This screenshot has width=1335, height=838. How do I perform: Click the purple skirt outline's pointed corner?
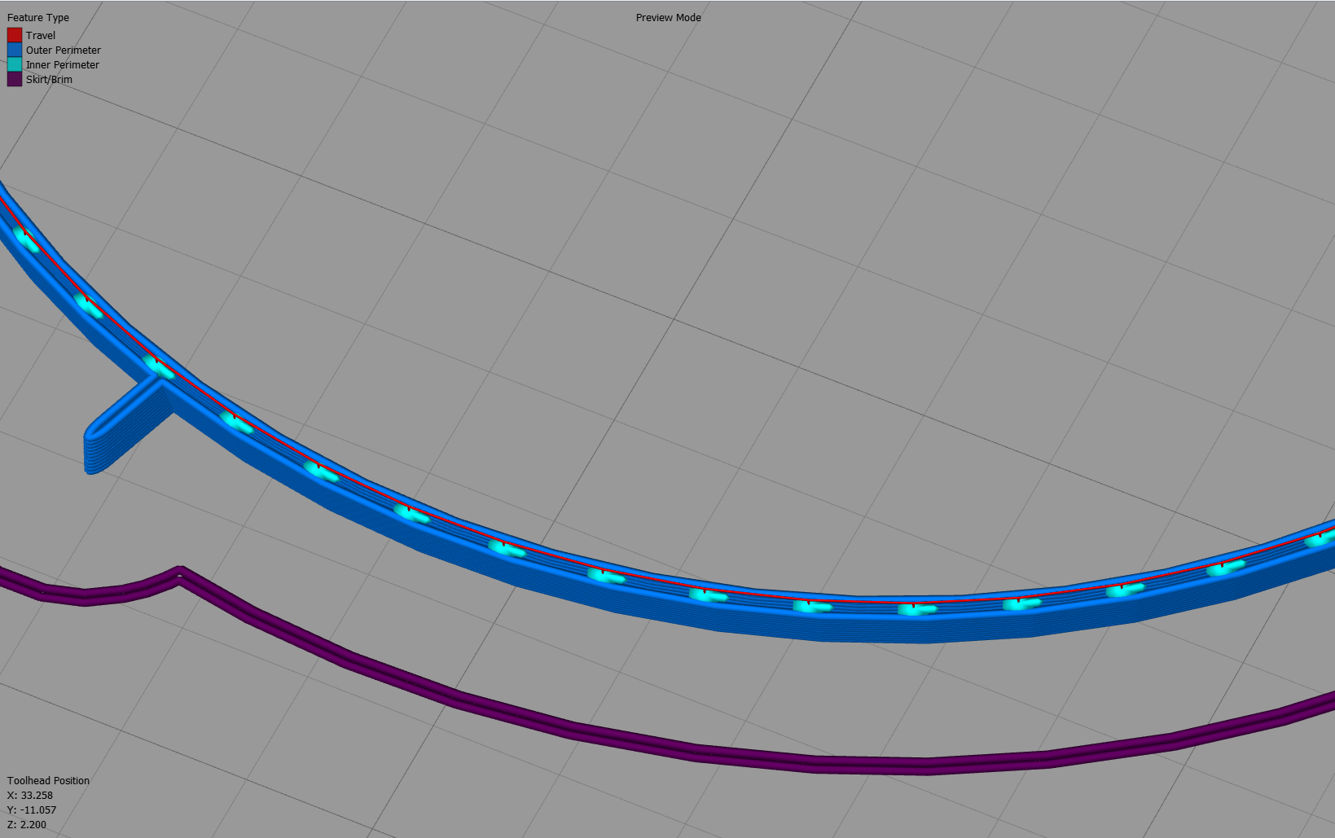(180, 572)
